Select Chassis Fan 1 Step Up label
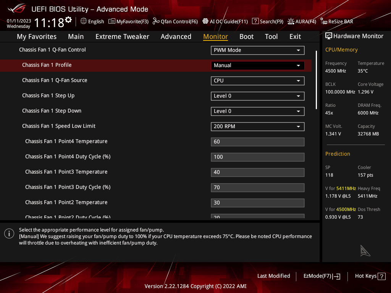This screenshot has width=391, height=293. click(48, 96)
